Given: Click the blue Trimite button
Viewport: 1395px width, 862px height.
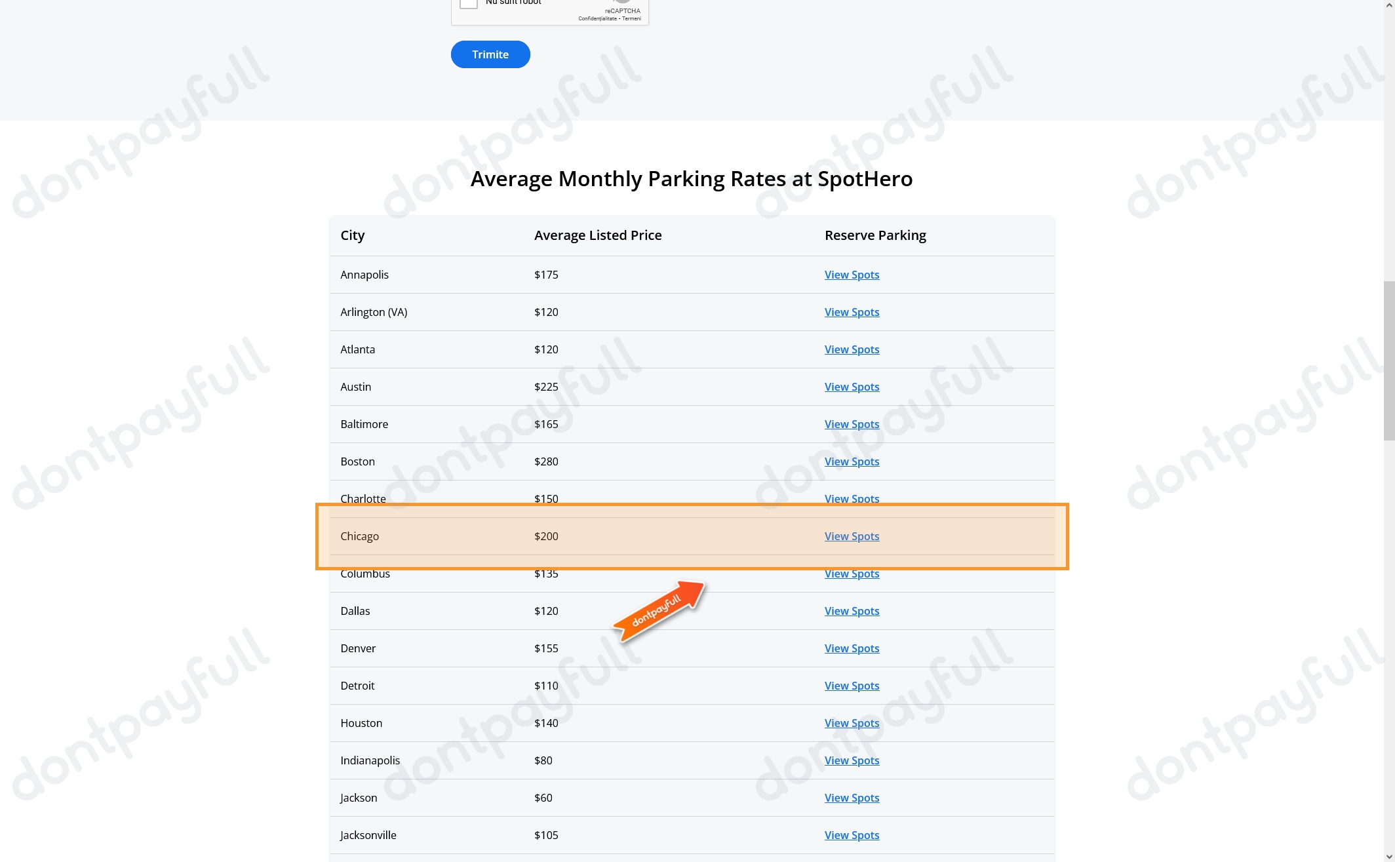Looking at the screenshot, I should click(x=490, y=54).
